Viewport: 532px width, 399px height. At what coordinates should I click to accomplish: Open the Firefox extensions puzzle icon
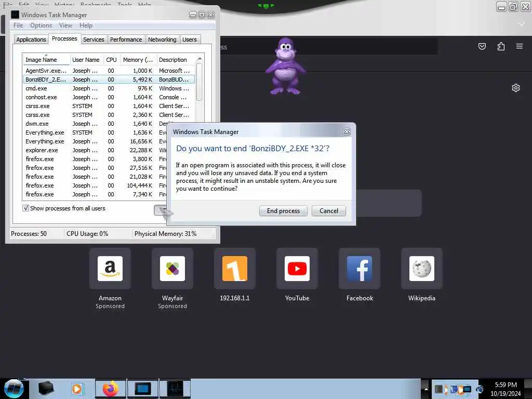coord(501,46)
